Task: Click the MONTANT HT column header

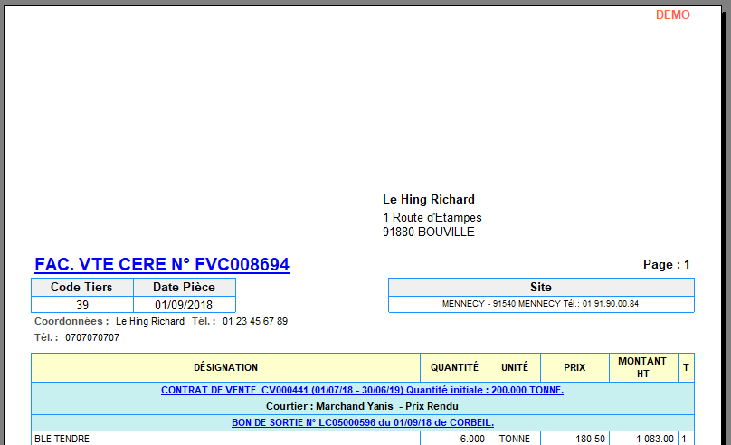Action: pos(642,367)
